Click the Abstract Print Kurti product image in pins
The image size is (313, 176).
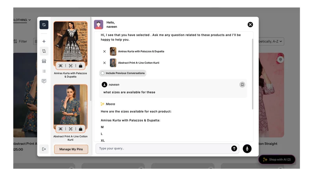click(x=70, y=104)
